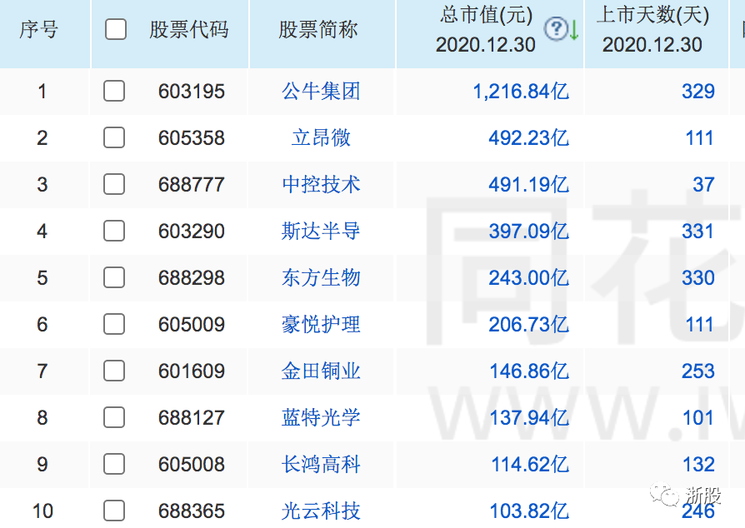The image size is (745, 528).
Task: Click listing days 132 for 长鸿高科
Action: [698, 464]
